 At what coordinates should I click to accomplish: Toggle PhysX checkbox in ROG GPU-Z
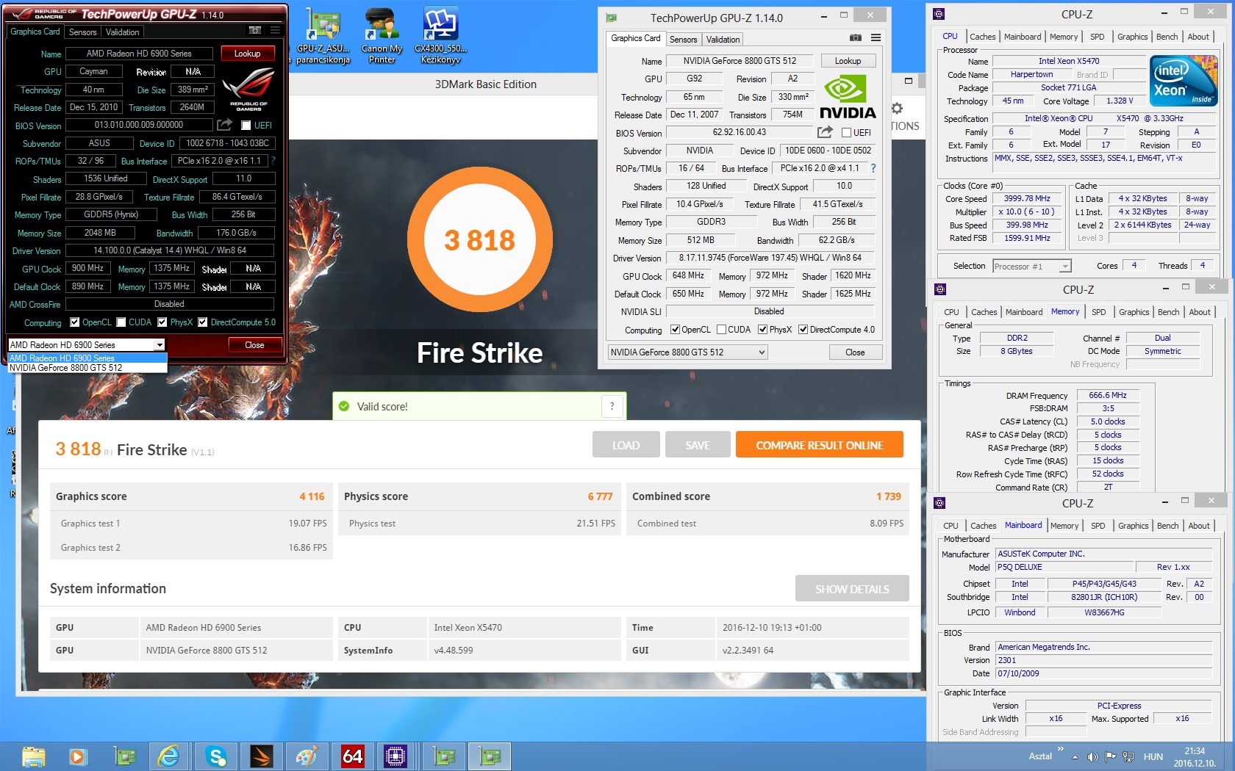[x=162, y=322]
